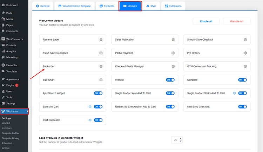The width and height of the screenshot is (263, 152).
Task: Click Post Duplicator blue gear icon
Action: point(90,120)
